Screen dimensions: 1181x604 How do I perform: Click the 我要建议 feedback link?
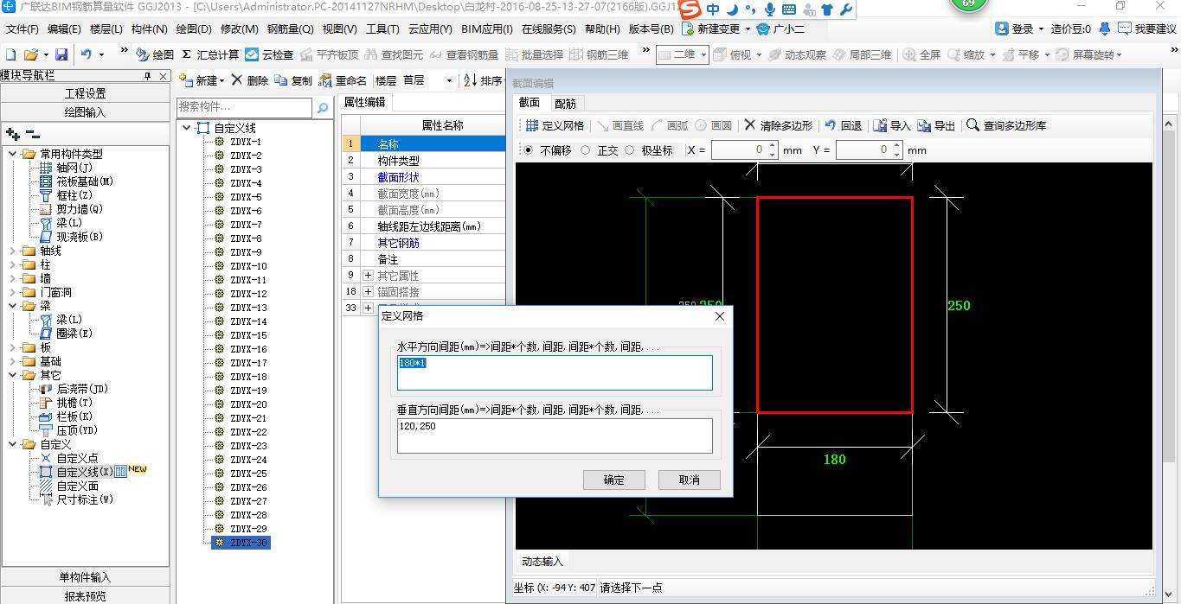click(1147, 29)
